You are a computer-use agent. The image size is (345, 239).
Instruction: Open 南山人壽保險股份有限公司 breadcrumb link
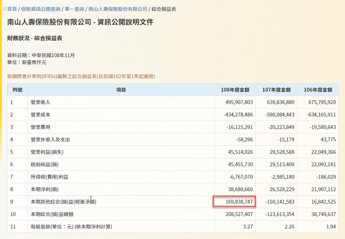[118, 9]
